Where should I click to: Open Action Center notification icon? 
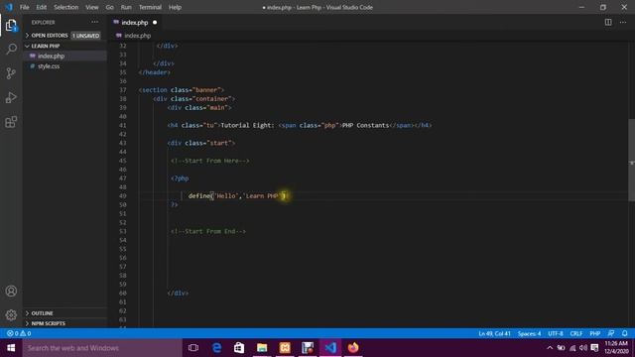point(594,348)
